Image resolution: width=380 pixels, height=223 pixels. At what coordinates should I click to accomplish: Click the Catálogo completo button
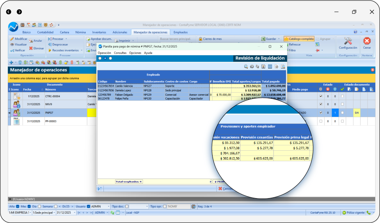click(299, 39)
